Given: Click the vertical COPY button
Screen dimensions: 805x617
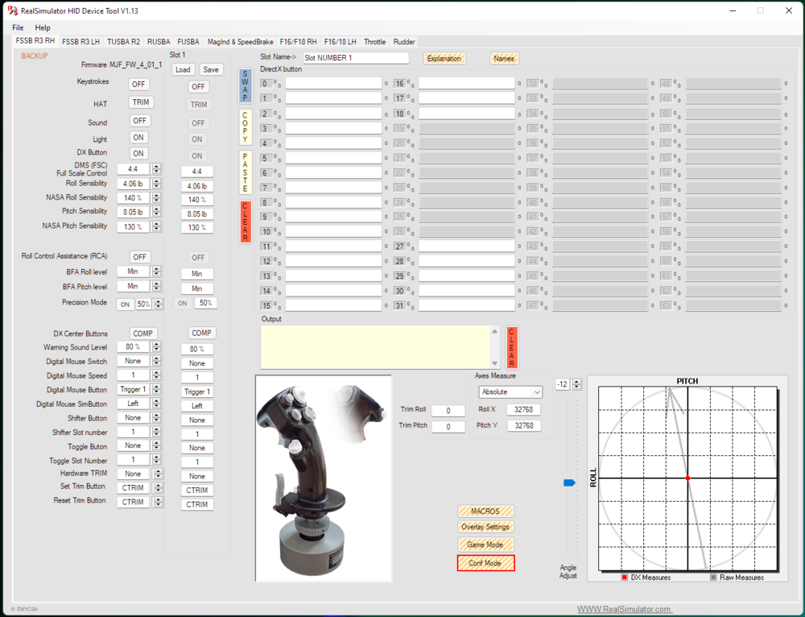Looking at the screenshot, I should pyautogui.click(x=246, y=127).
